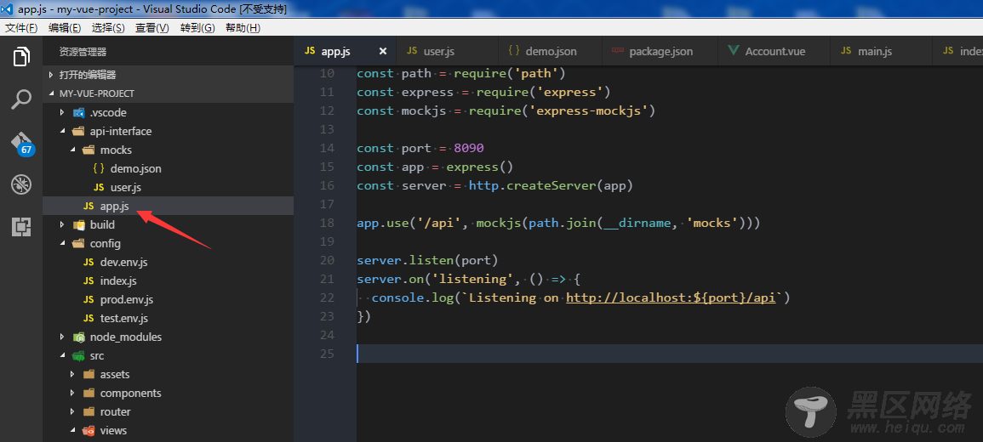
Task: Open the Debug view in activity bar
Action: [x=21, y=184]
